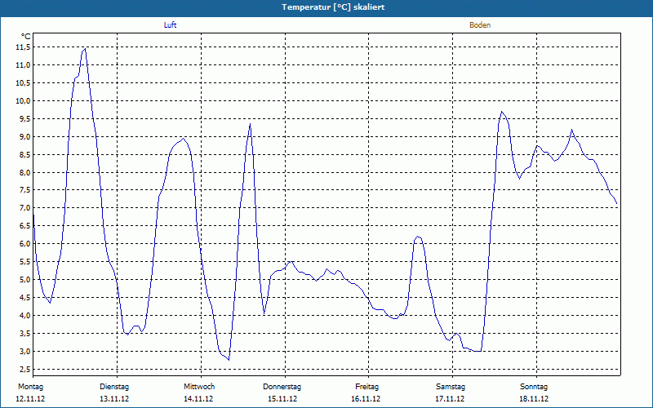Click the 4,5 y-axis value
This screenshot has width=653, height=408.
pyautogui.click(x=24, y=297)
